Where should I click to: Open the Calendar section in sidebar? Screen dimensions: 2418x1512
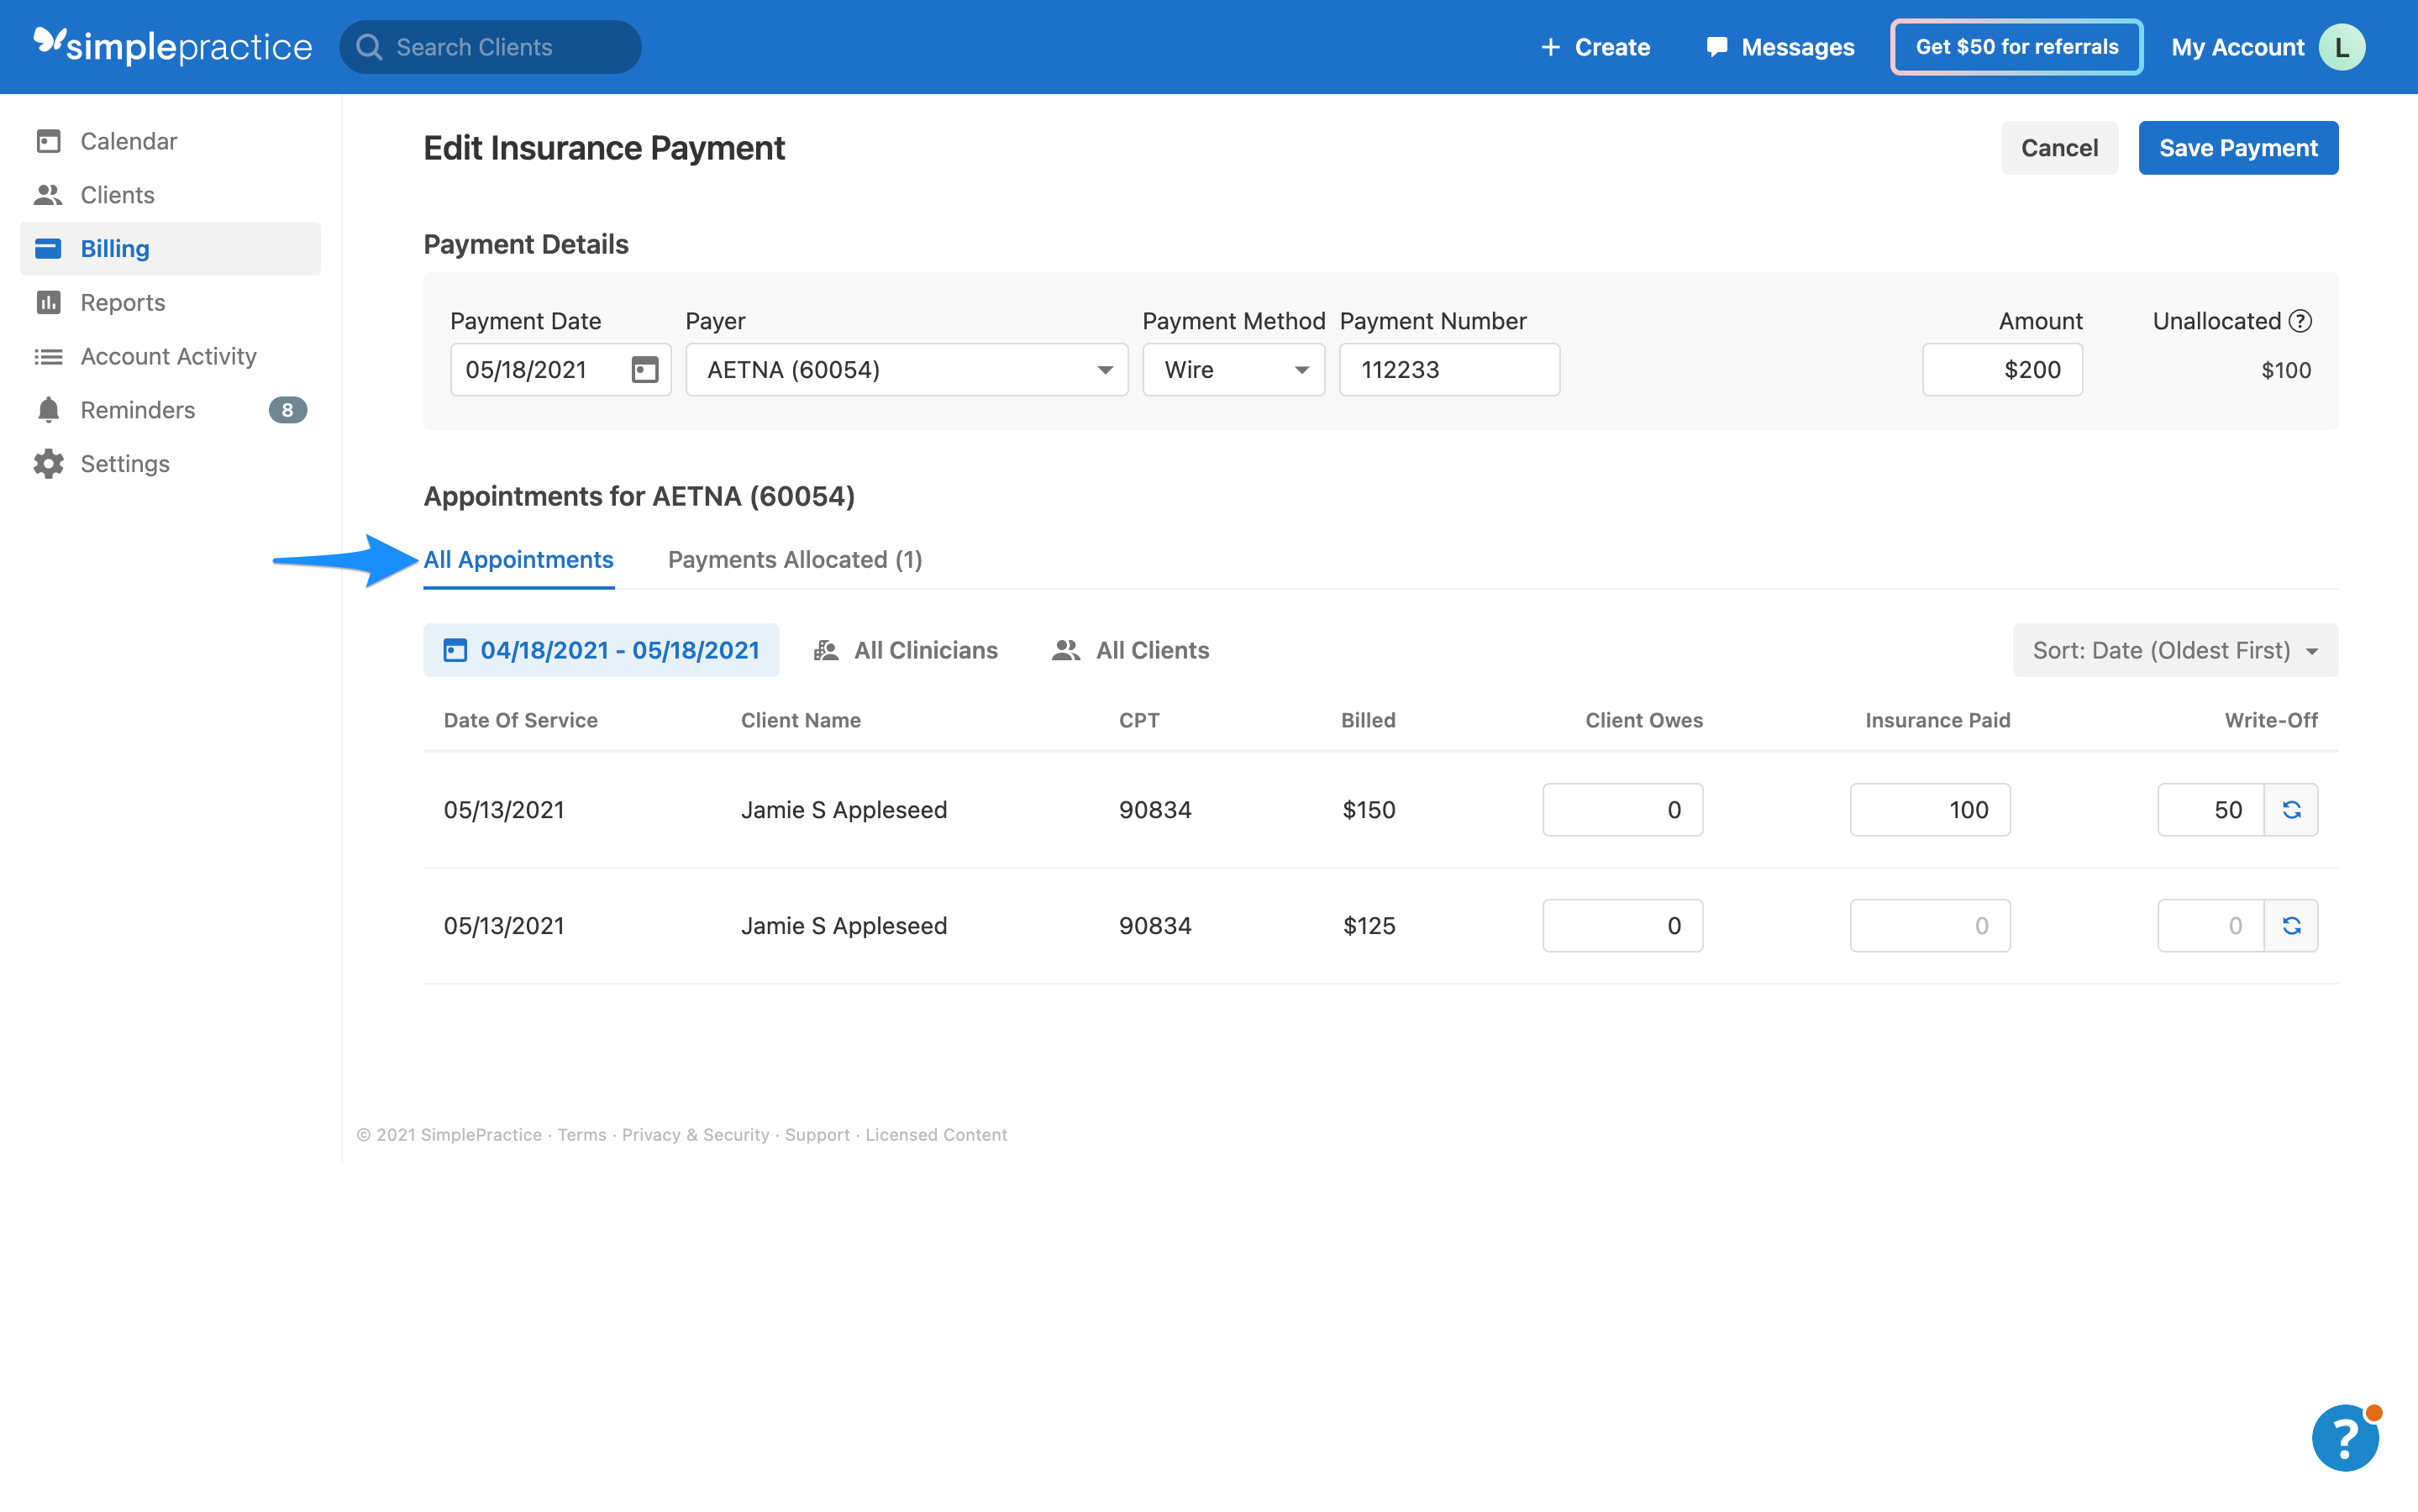click(x=128, y=140)
